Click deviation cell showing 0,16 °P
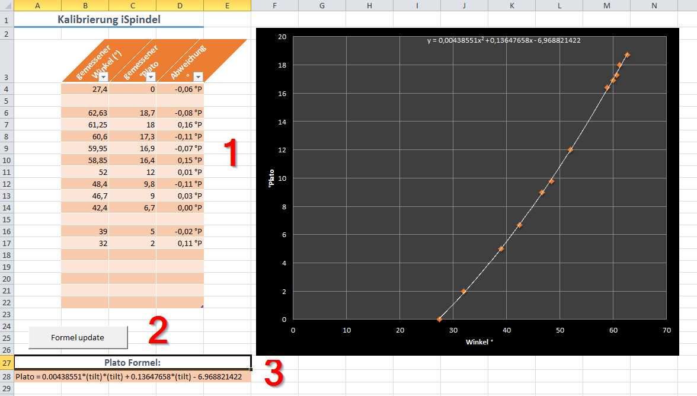 coord(180,124)
